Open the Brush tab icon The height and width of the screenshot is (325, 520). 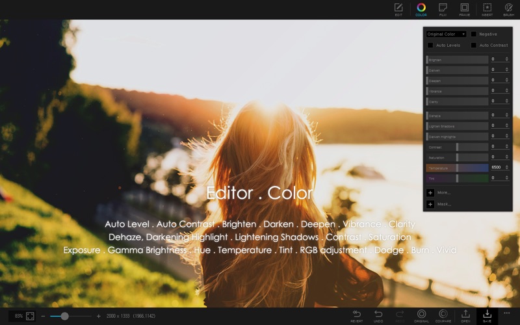(x=508, y=9)
